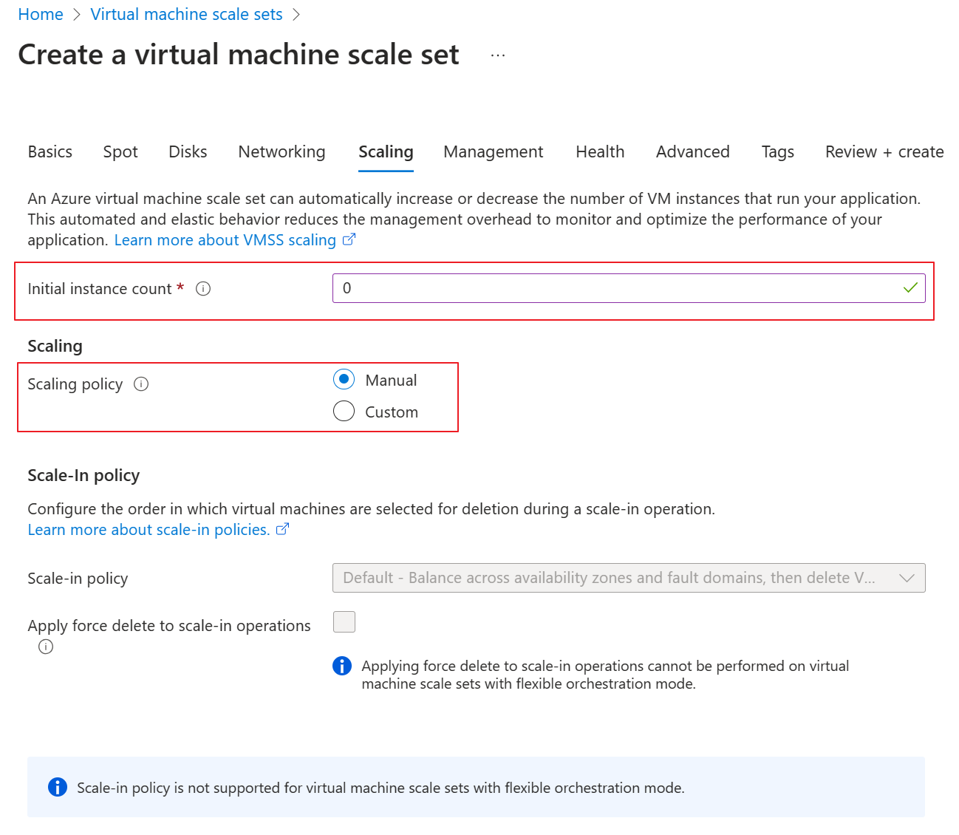Click the Scaling section heading above Scaling policy
Screen dimensions: 959x835
[55, 346]
